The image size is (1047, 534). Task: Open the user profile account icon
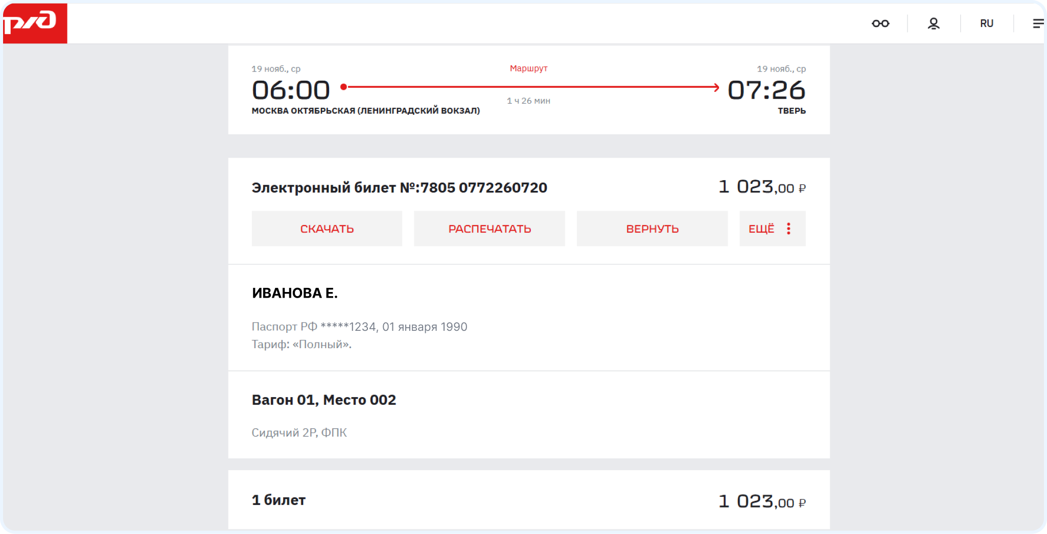click(x=933, y=23)
